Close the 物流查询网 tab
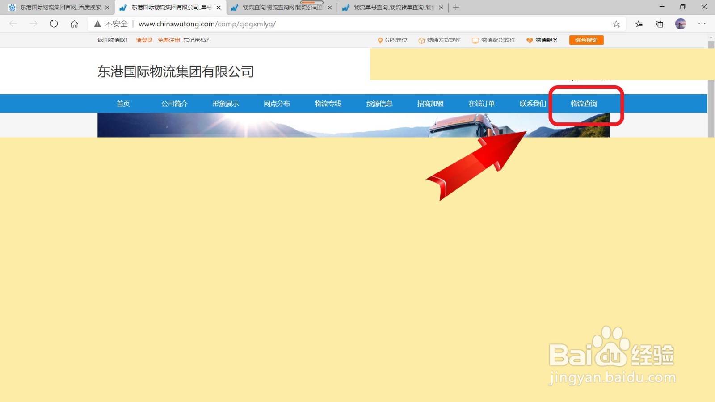This screenshot has height=402, width=715. click(330, 8)
